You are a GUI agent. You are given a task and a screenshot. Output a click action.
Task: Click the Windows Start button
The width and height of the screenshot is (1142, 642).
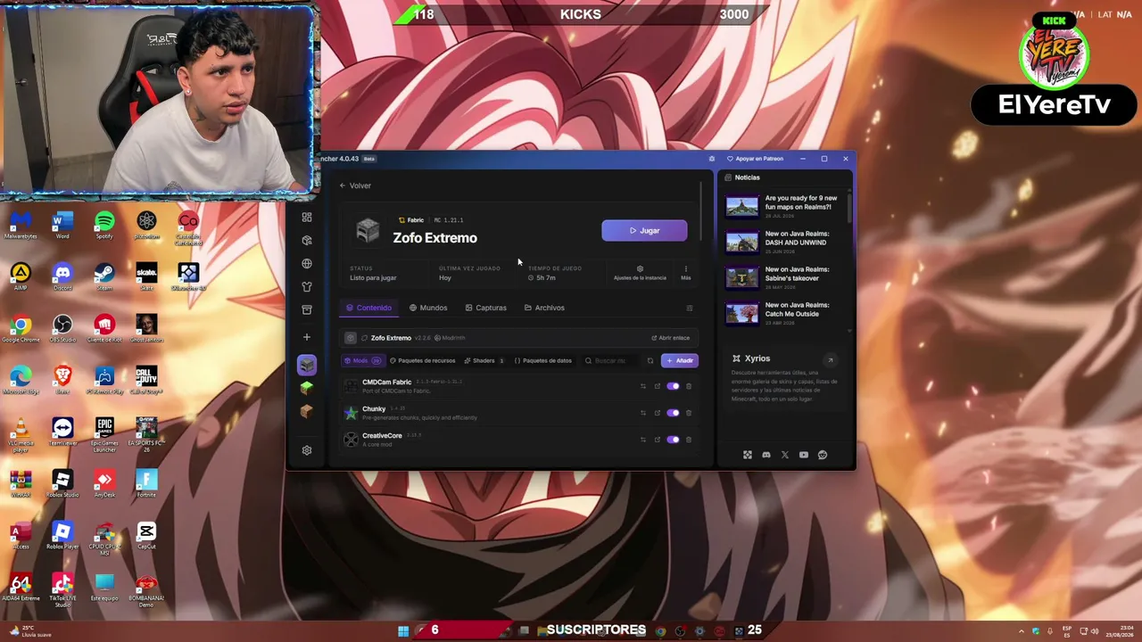[x=403, y=631]
